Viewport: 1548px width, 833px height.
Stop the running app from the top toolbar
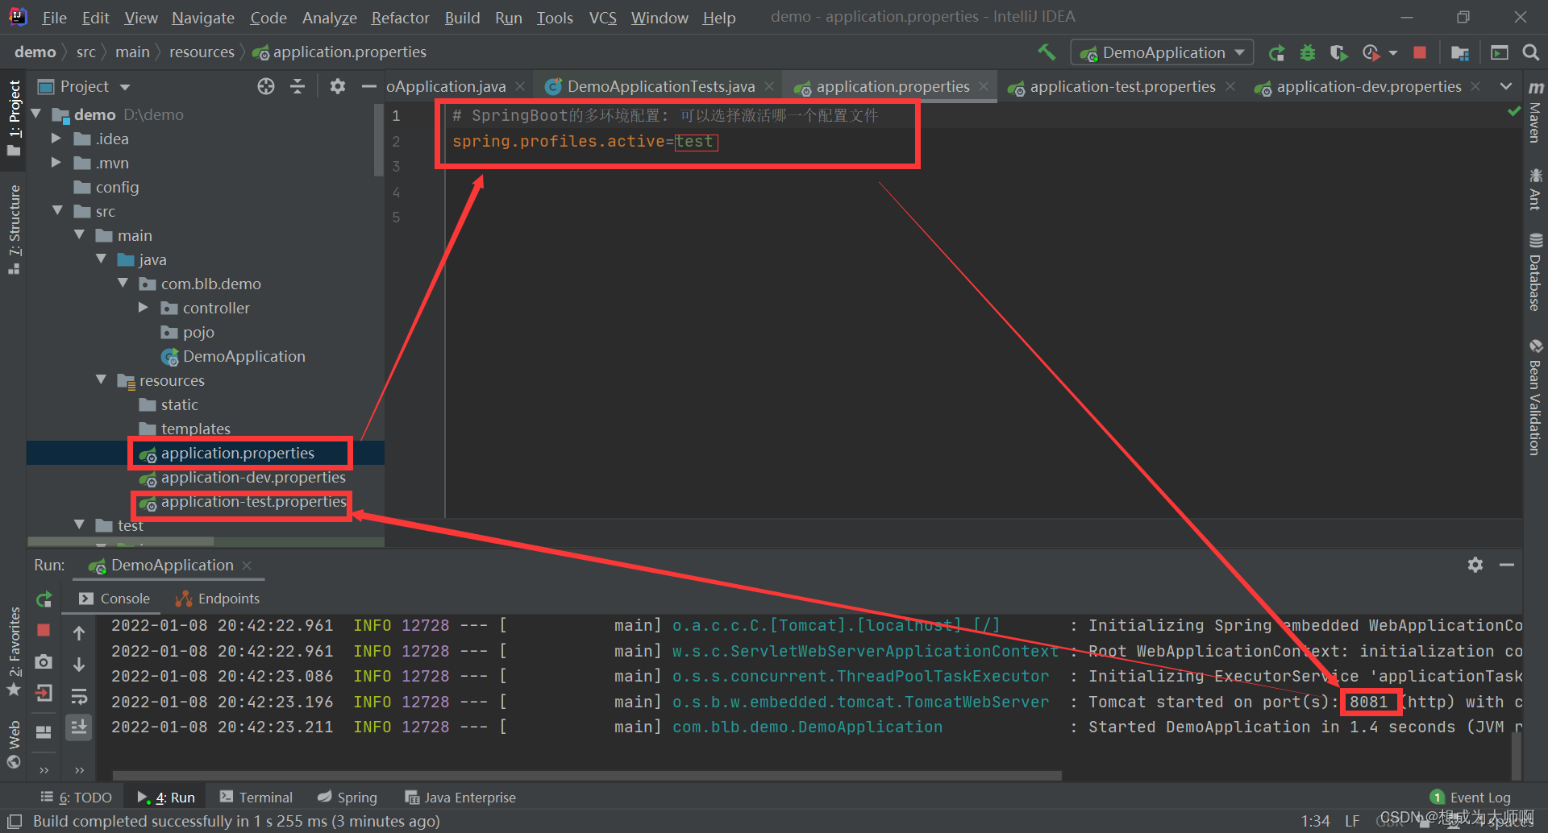pyautogui.click(x=1420, y=52)
